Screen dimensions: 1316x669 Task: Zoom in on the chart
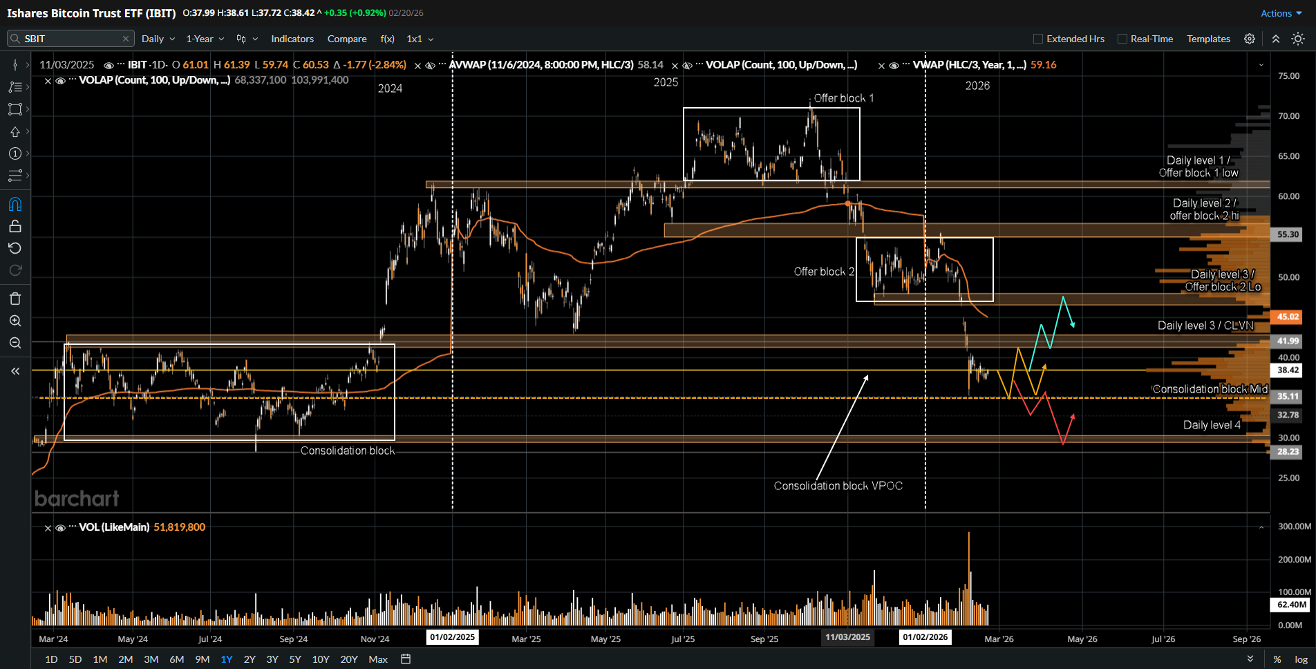click(x=15, y=321)
